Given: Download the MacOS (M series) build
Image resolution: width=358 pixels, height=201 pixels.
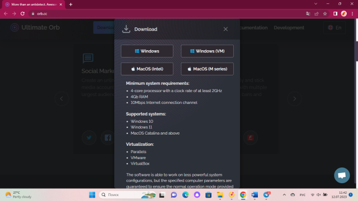Looking at the screenshot, I should 207,69.
